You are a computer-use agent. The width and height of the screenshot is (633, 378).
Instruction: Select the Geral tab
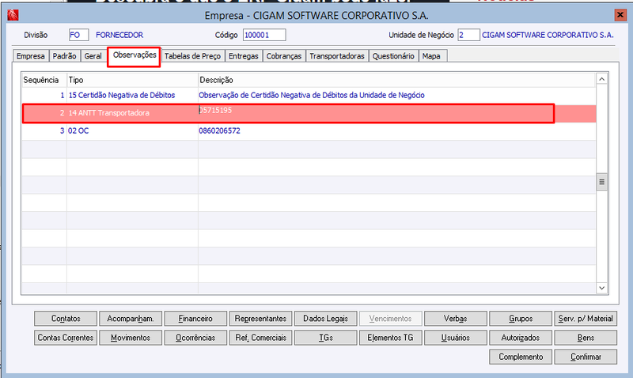click(93, 56)
